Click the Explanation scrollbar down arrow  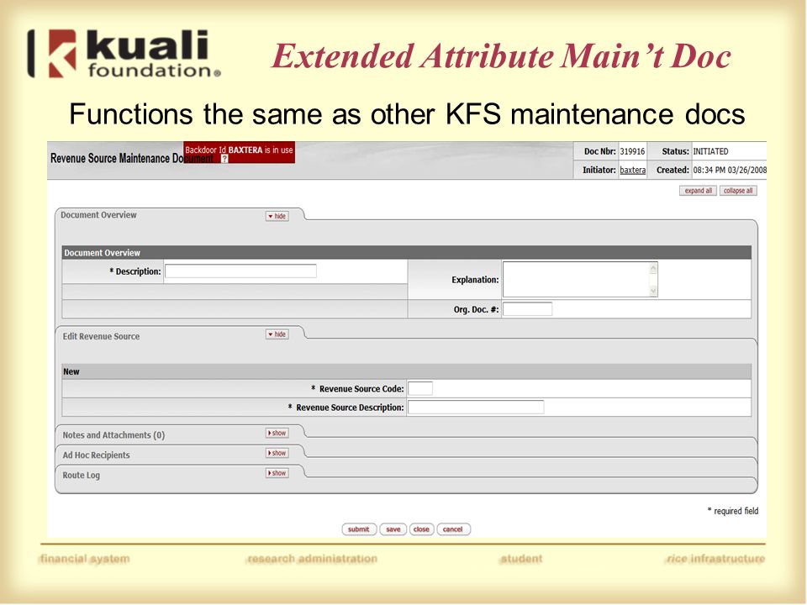[x=653, y=292]
